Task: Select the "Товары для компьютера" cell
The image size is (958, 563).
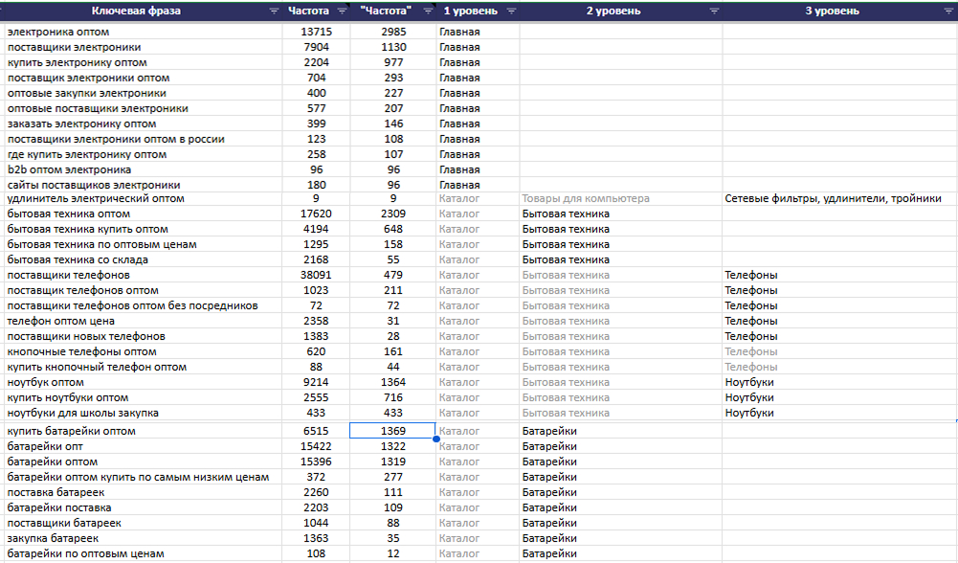Action: [585, 198]
